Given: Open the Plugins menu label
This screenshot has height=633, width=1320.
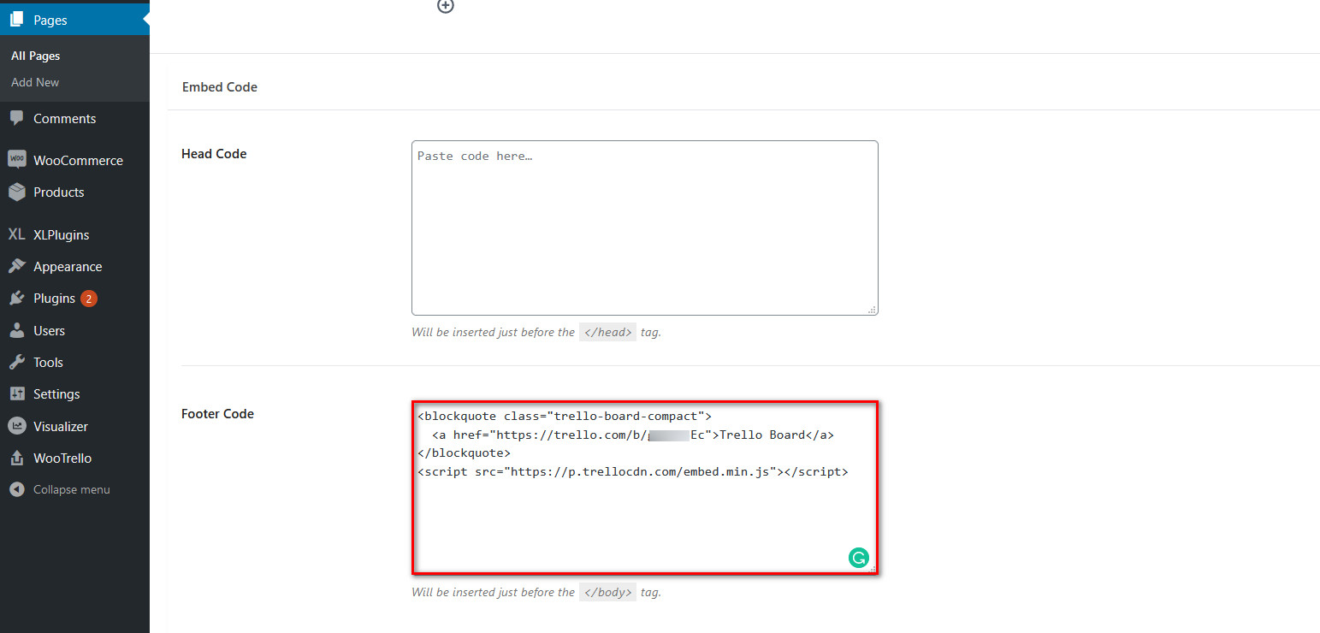Looking at the screenshot, I should tap(54, 299).
